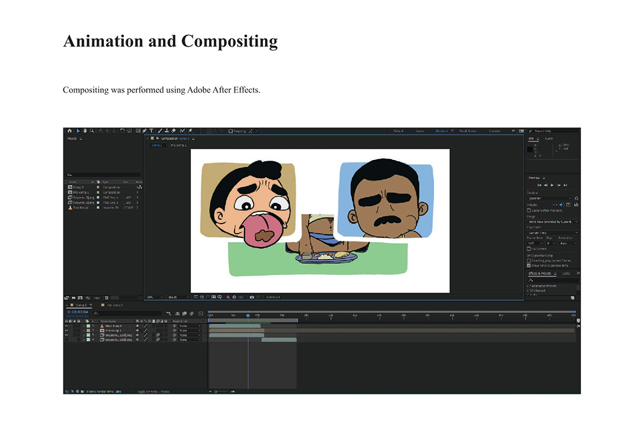Select the Rectangle shape tool

(137, 131)
